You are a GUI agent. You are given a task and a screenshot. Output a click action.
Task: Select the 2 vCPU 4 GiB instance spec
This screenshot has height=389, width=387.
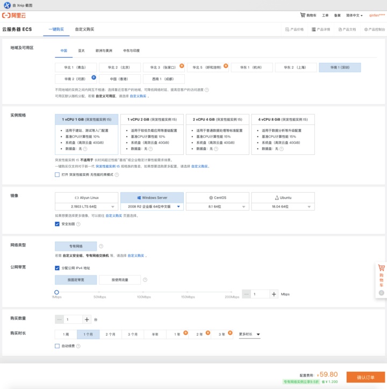coord(218,135)
